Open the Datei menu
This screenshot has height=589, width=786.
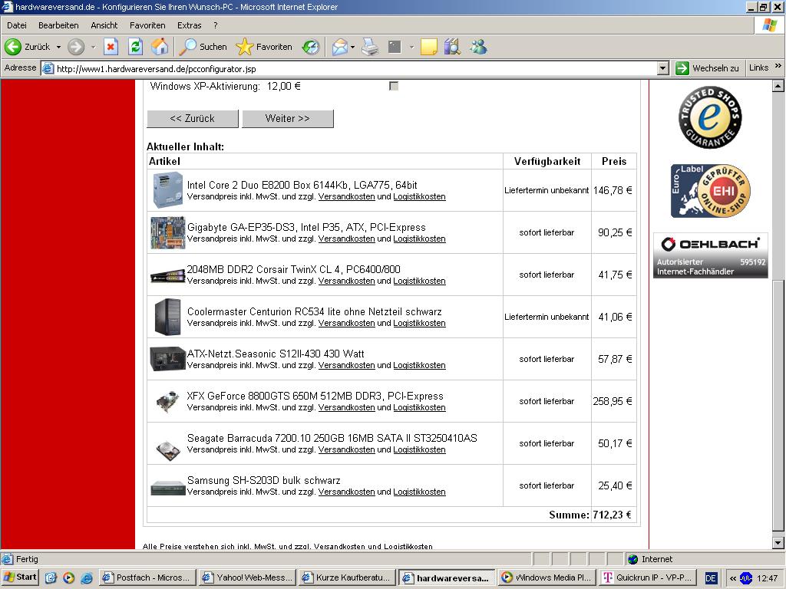coord(17,25)
